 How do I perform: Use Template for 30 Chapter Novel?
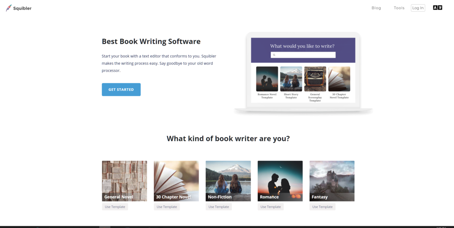(167, 206)
